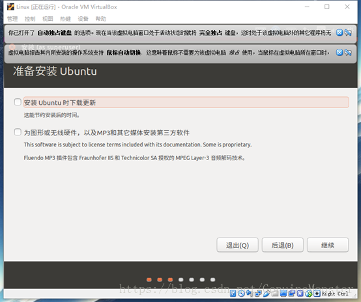Suppress future 自动独占键盘 keyboard capture messages
Viewport: 361px width, 302px height.
point(348,33)
